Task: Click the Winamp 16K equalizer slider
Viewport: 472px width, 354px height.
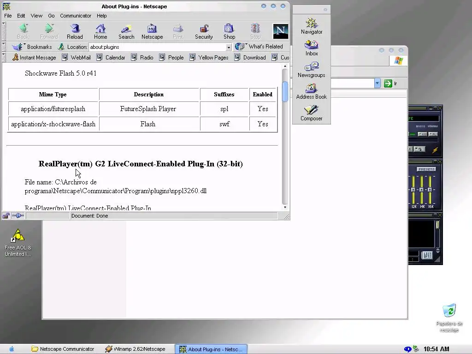Action: (430, 189)
